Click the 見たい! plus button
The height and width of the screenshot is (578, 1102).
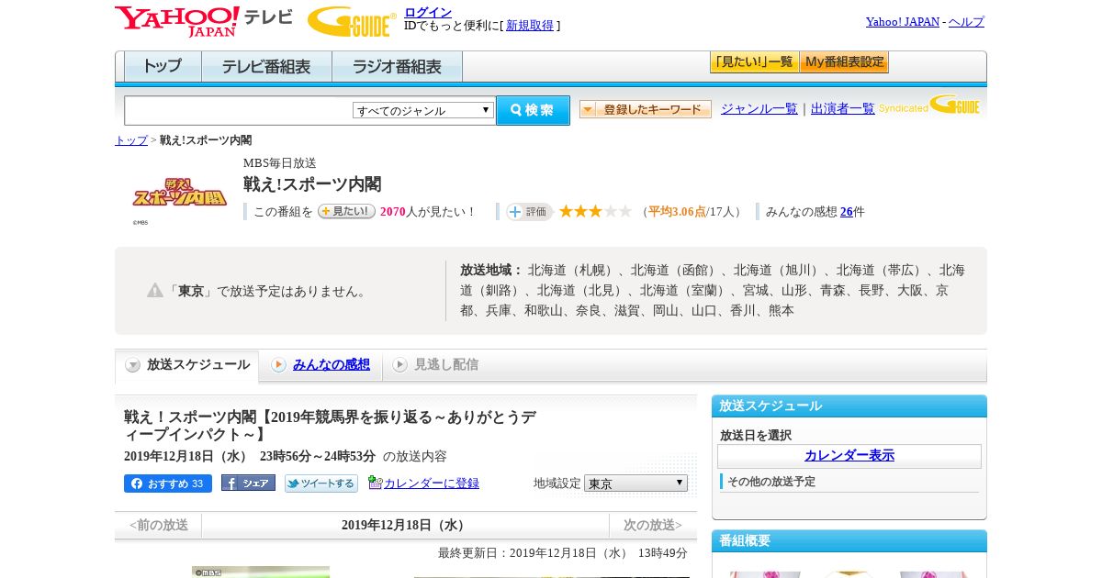point(346,211)
